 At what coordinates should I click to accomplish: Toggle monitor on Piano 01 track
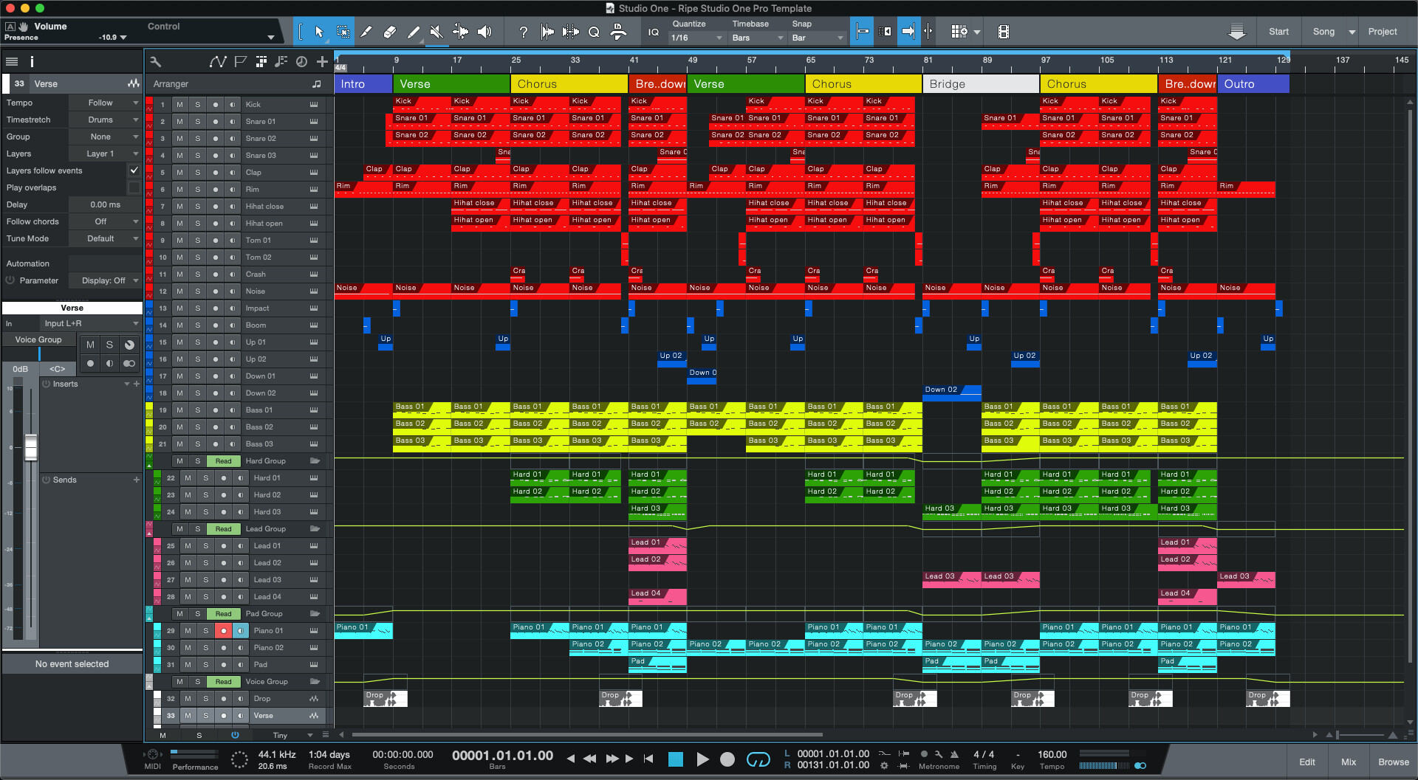click(x=241, y=631)
